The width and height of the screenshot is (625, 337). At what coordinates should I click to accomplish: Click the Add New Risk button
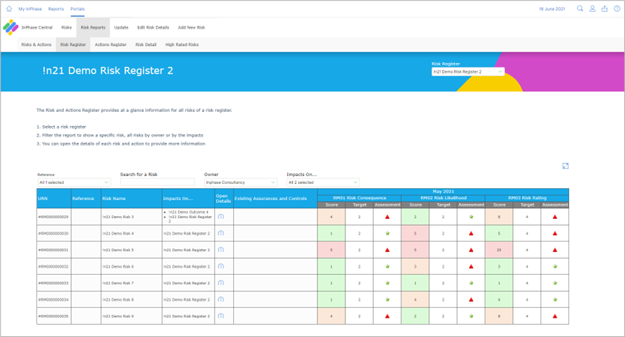pos(191,27)
